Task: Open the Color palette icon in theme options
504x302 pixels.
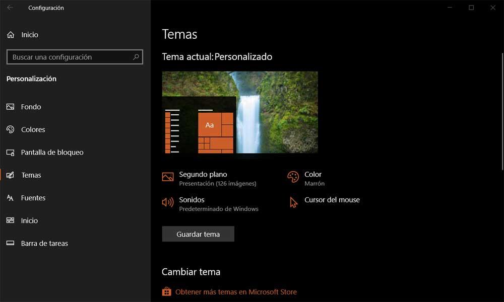Action: (x=293, y=177)
